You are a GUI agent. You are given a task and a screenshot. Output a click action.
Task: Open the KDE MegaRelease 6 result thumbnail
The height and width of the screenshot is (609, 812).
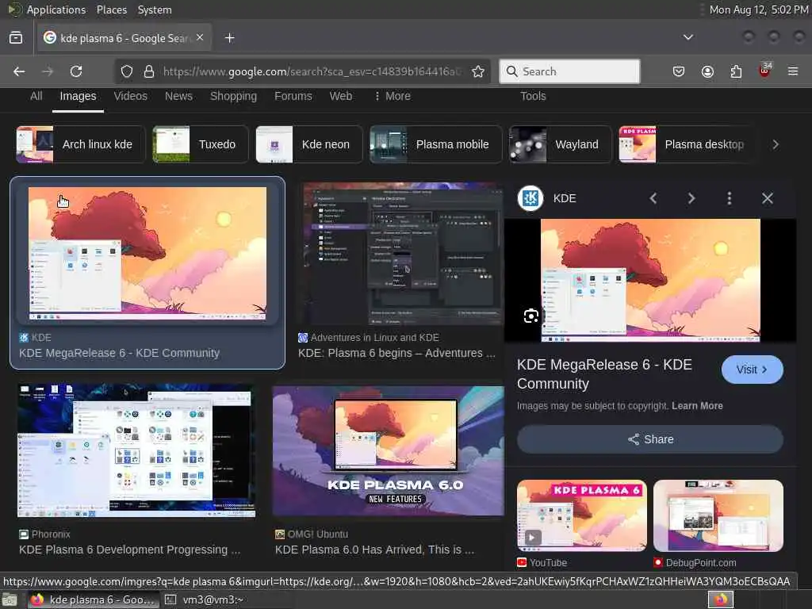147,254
